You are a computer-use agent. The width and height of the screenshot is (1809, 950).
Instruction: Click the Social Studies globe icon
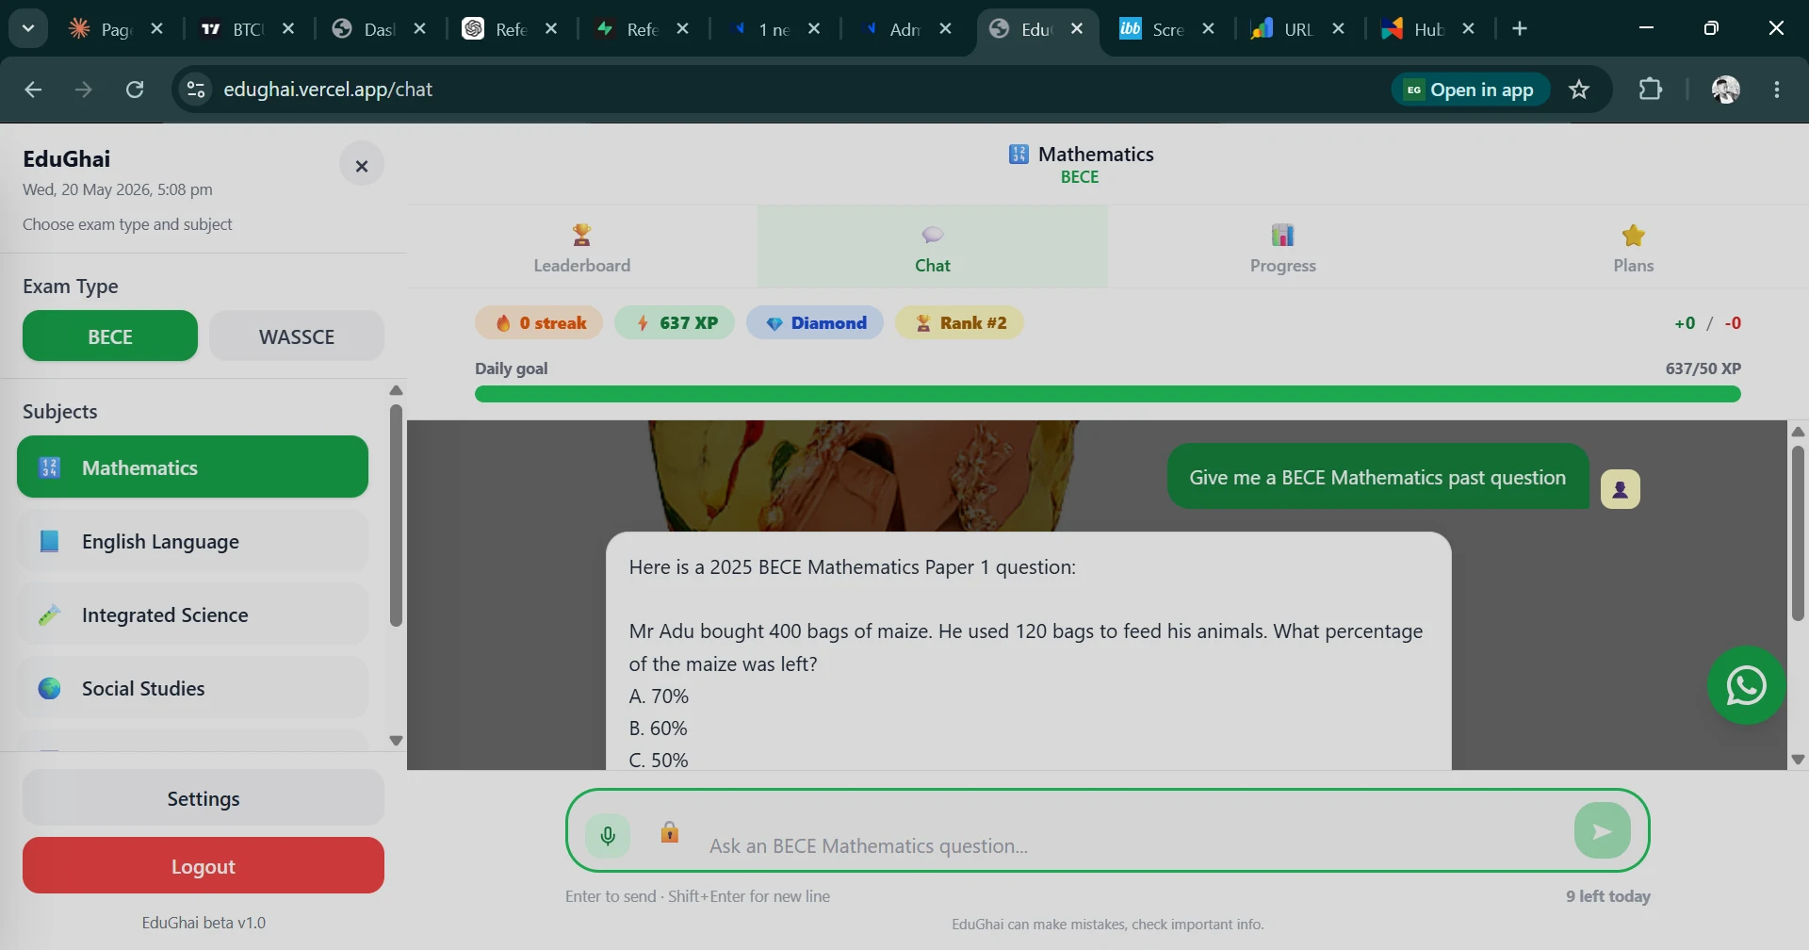pos(49,688)
